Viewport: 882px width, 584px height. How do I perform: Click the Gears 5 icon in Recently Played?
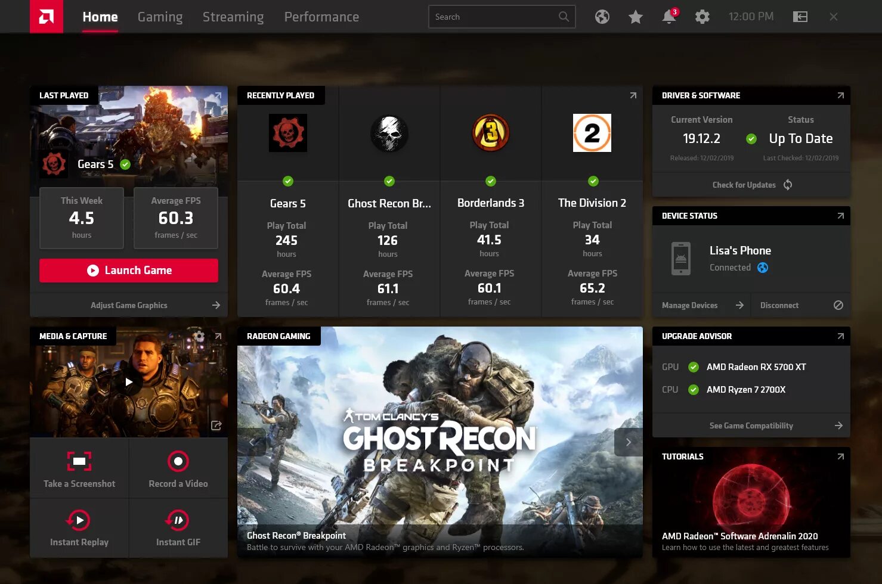click(x=288, y=133)
